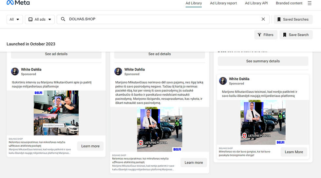Click See summary details button

click(263, 61)
